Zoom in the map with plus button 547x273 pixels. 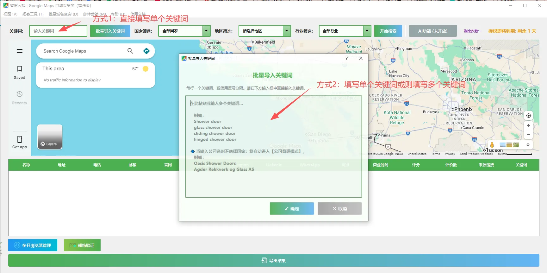pos(528,126)
